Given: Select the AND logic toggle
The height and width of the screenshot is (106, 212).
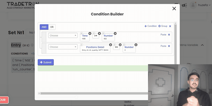Looking at the screenshot, I should pos(44,27).
